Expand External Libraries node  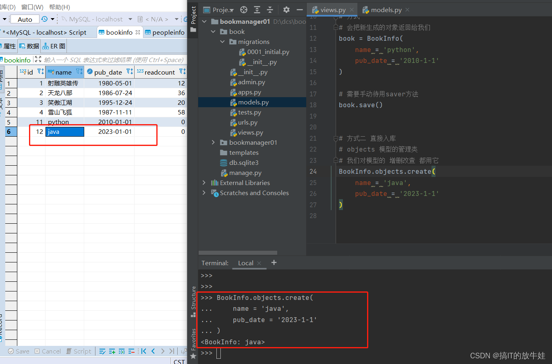[204, 183]
